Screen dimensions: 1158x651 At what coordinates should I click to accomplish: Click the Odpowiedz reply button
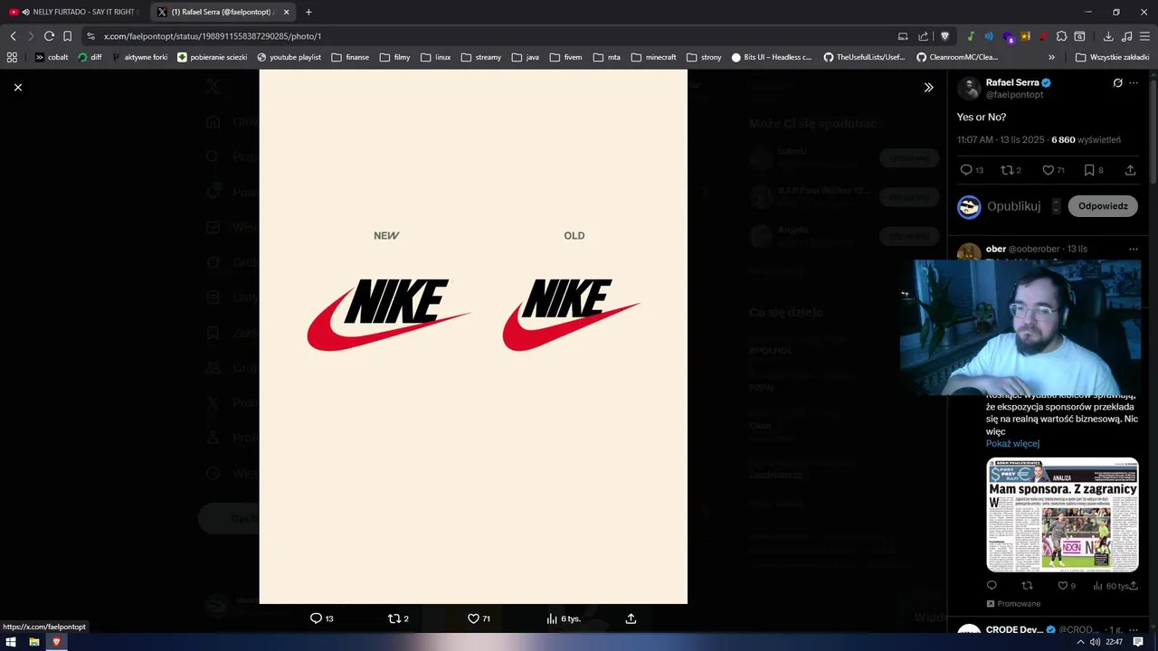pyautogui.click(x=1103, y=206)
